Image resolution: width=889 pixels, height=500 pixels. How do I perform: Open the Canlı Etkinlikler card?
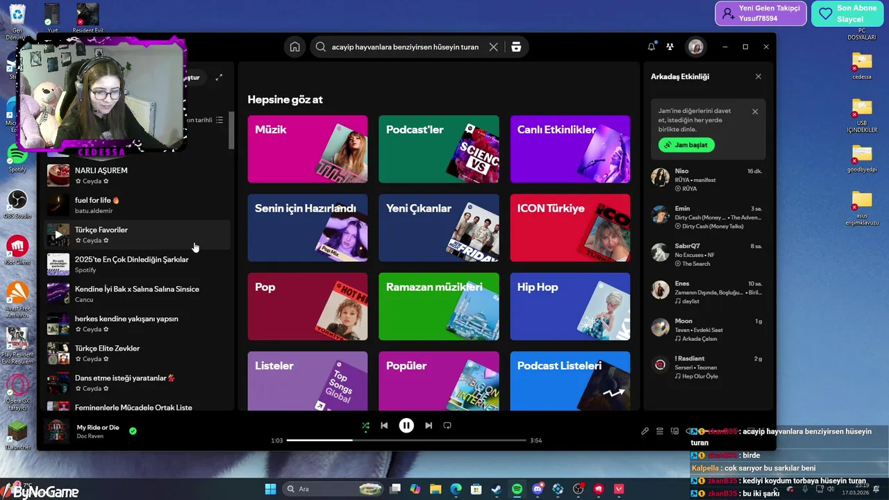pyautogui.click(x=570, y=149)
